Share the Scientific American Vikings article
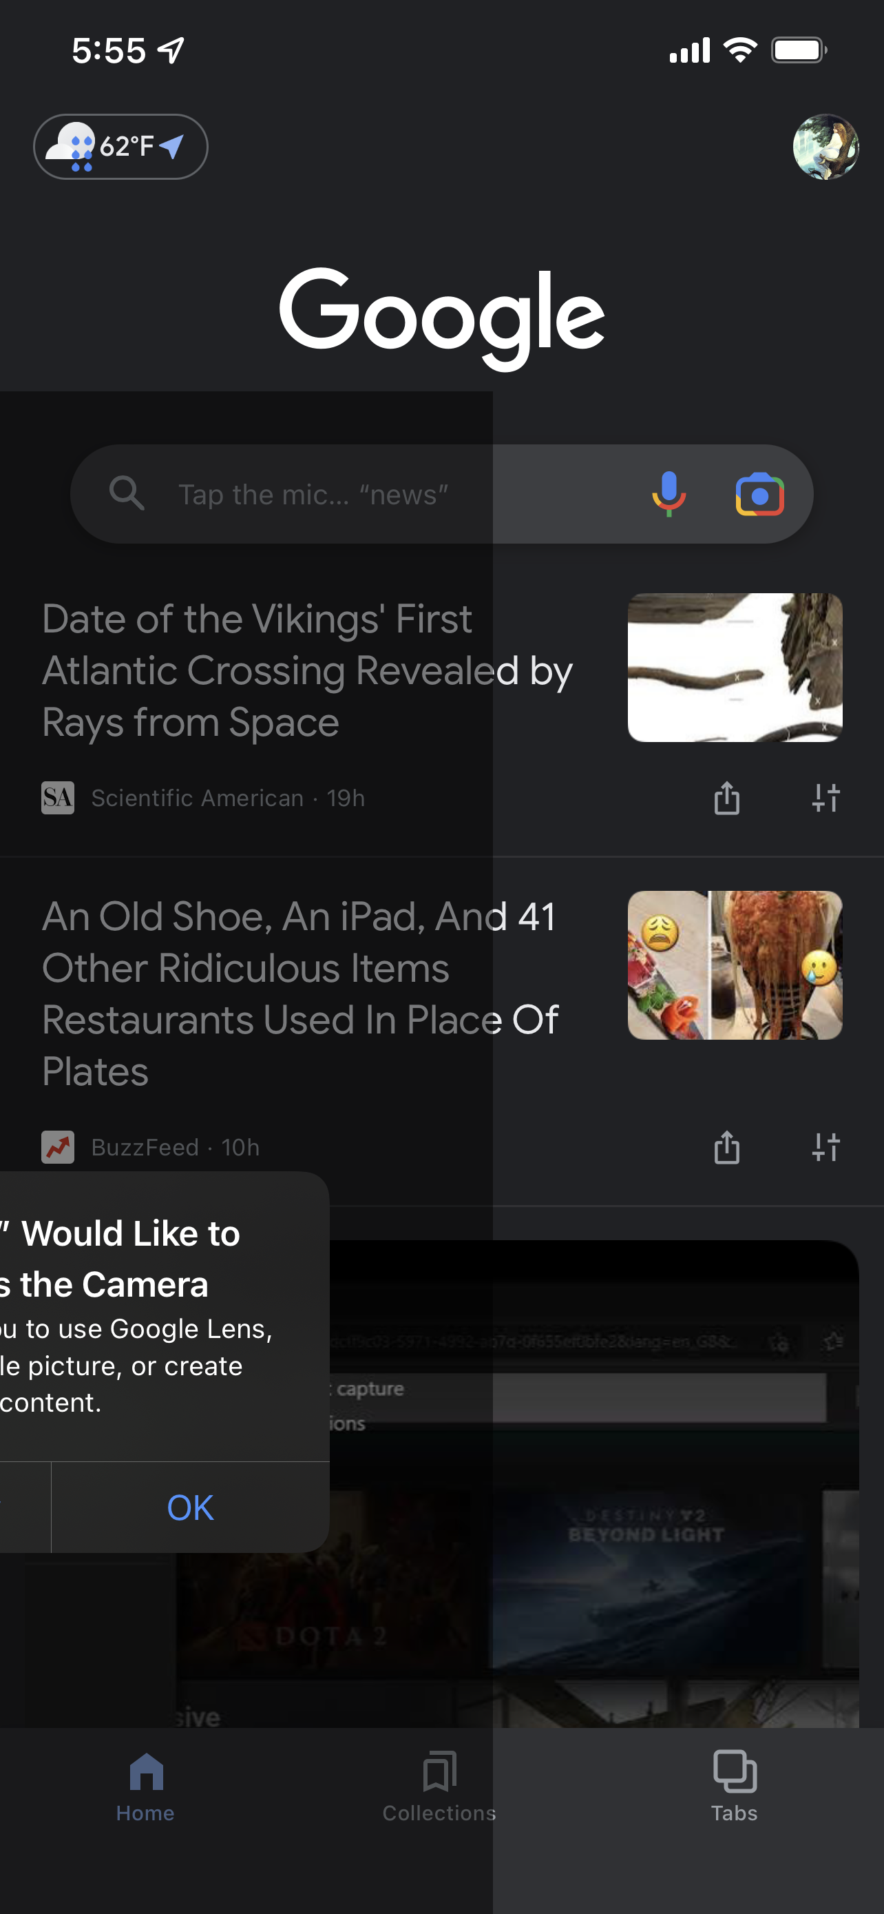 (x=726, y=798)
